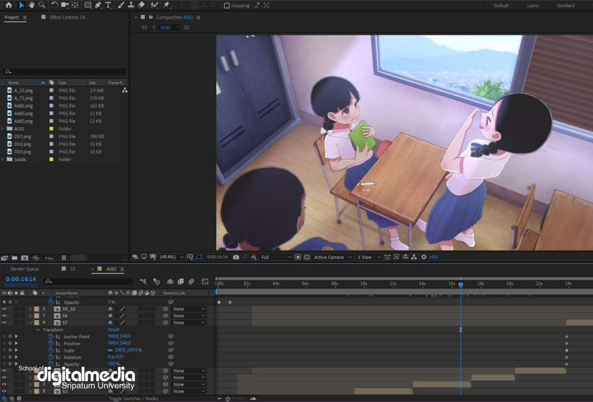This screenshot has width=593, height=402.
Task: Toggle Draft 3D in the timeline
Action: [x=157, y=281]
